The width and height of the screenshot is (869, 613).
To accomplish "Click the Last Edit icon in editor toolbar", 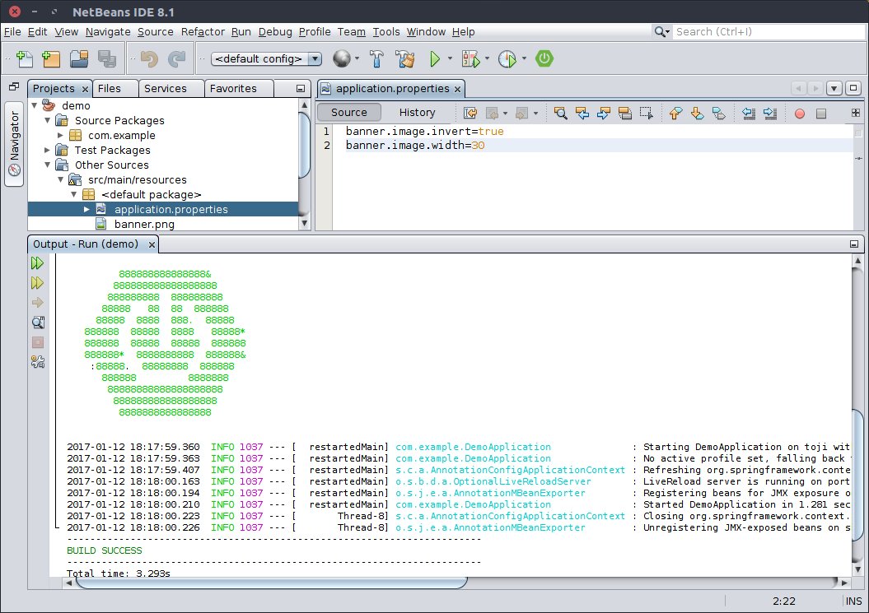I will coord(470,113).
